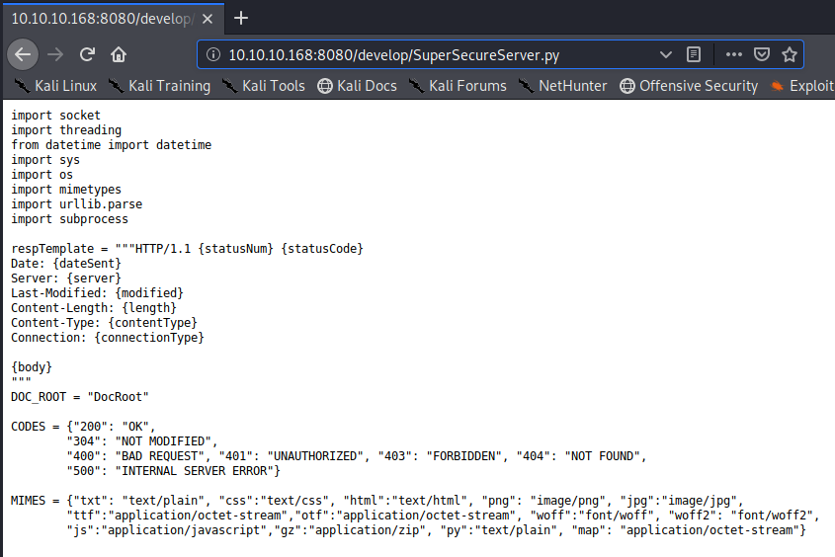Screen dimensions: 835x557
Task: Open the Kali Forums bookmark
Action: (458, 86)
